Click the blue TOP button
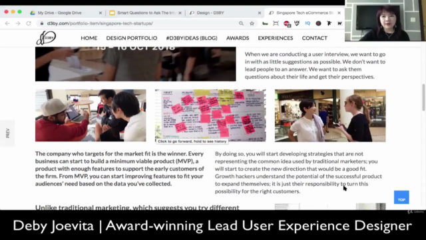This screenshot has width=426, height=240. coord(401,197)
